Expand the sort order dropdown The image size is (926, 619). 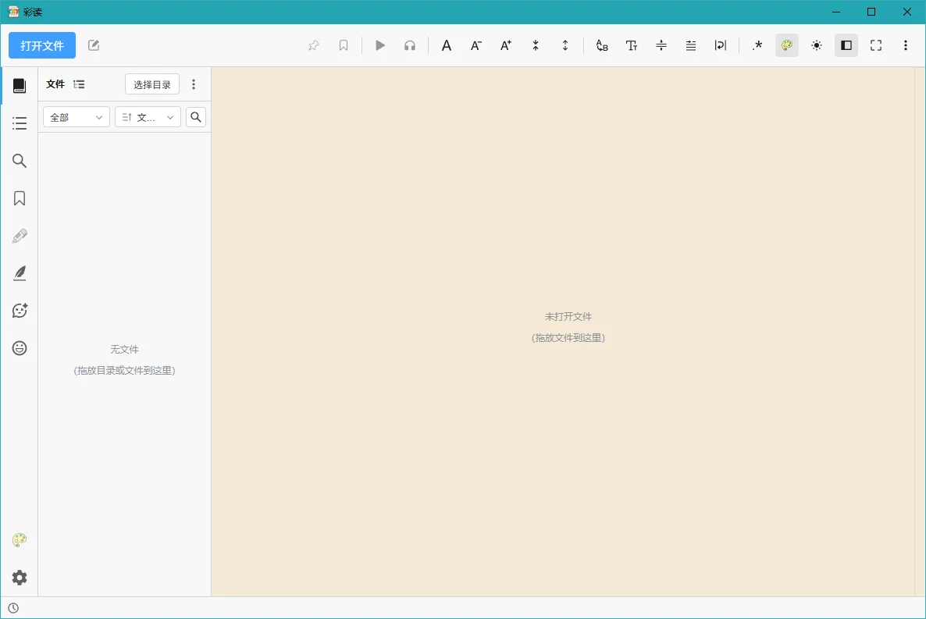click(148, 117)
